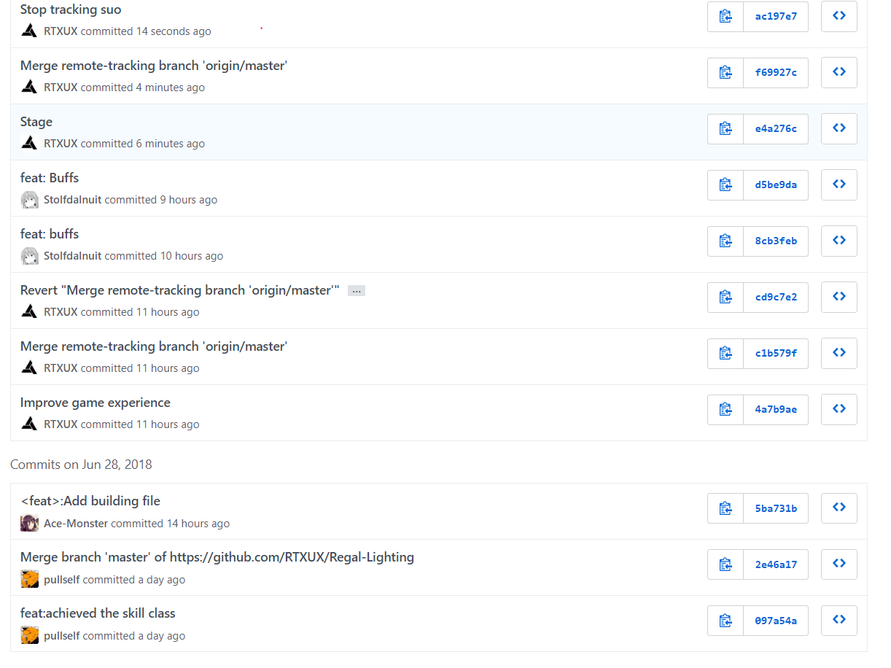Open the 4 minutes ago merge commit title
The width and height of the screenshot is (891, 668).
click(x=154, y=66)
